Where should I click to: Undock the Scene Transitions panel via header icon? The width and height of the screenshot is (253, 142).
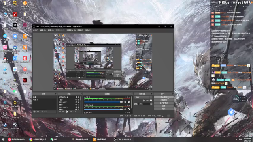152,94
